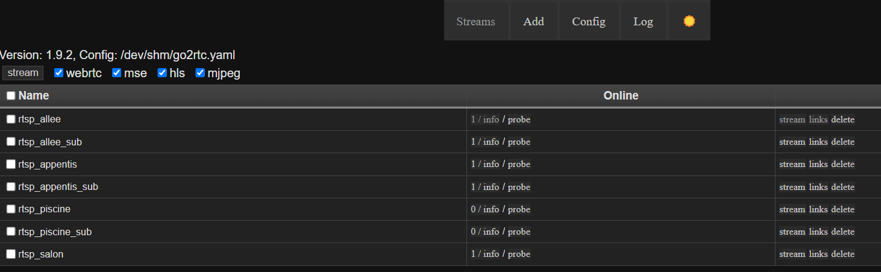
Task: Tick the select-all Name header checkbox
Action: point(11,95)
